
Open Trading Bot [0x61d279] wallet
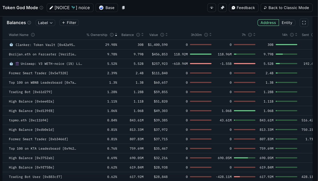pyautogui.click(x=30, y=92)
